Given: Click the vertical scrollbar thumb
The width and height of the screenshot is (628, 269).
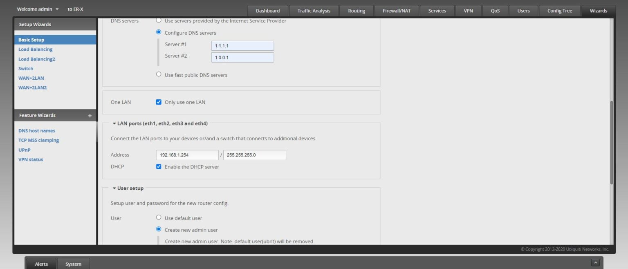Looking at the screenshot, I should coord(612,142).
